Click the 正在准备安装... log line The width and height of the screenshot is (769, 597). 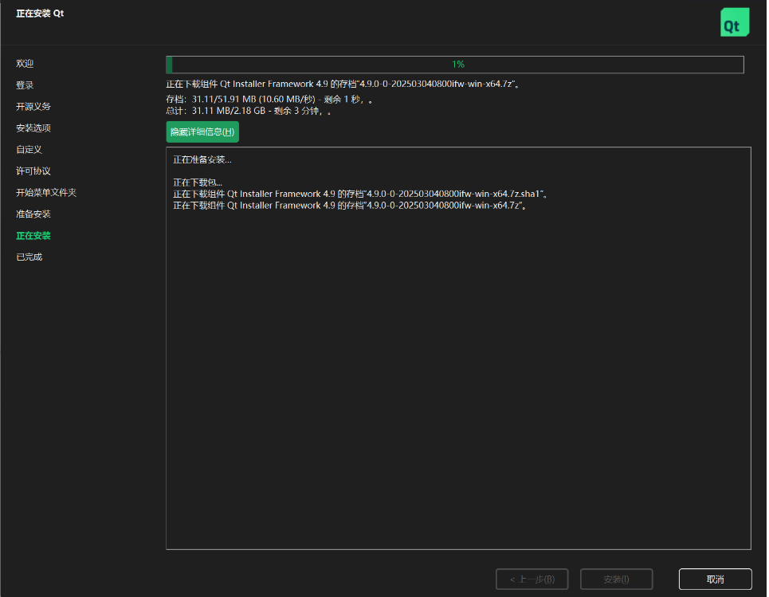tap(202, 159)
